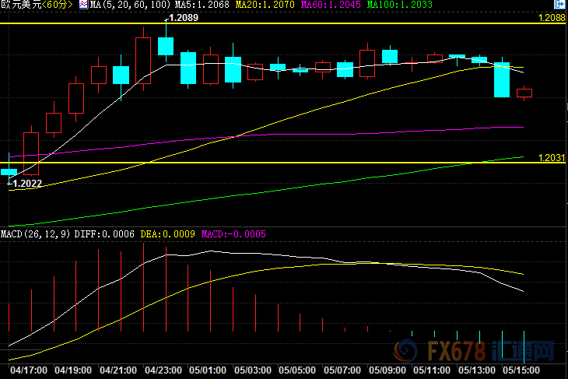Click the yellow DEA:0.0009 label
Viewport: 568px width, 379px height.
167,234
